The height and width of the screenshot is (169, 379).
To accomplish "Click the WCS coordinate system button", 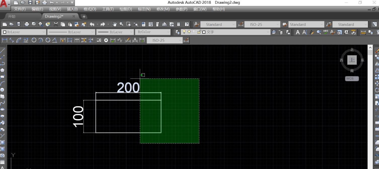I will click(x=352, y=78).
